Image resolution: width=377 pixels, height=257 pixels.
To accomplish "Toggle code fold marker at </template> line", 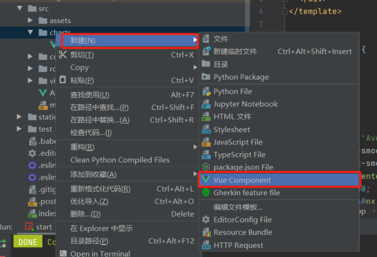I will [x=285, y=12].
